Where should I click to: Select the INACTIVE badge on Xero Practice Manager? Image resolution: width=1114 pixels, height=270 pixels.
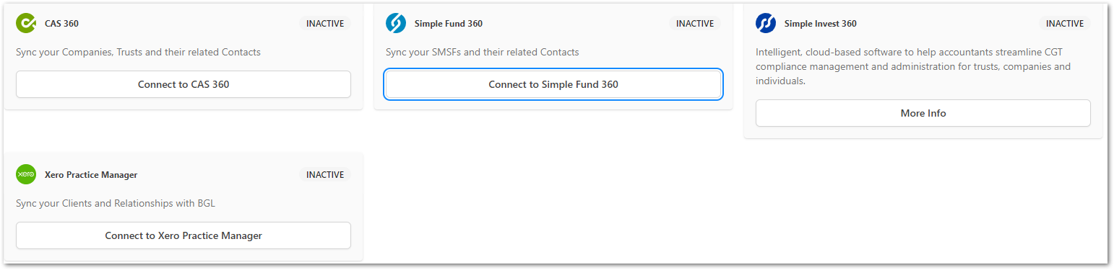(325, 174)
